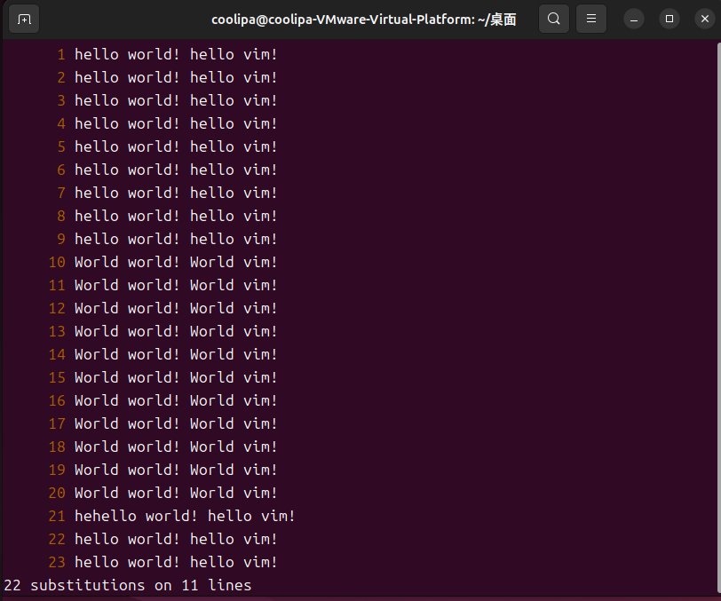721x601 pixels.
Task: Close the terminal window
Action: (704, 19)
